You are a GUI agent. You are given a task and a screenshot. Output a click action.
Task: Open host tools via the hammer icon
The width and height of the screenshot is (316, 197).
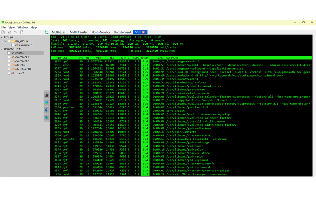(15, 32)
